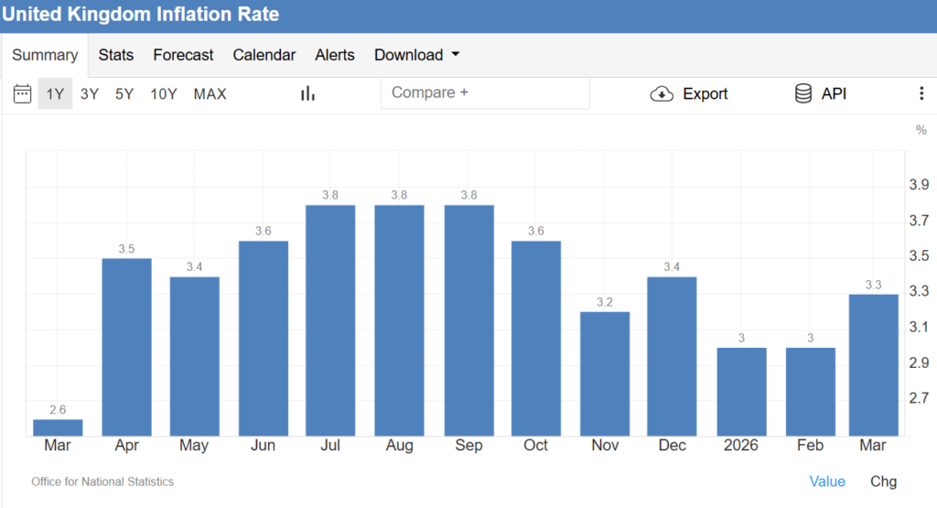Screen dimensions: 937x508
Task: Select the 10Y time range
Action: coord(164,93)
